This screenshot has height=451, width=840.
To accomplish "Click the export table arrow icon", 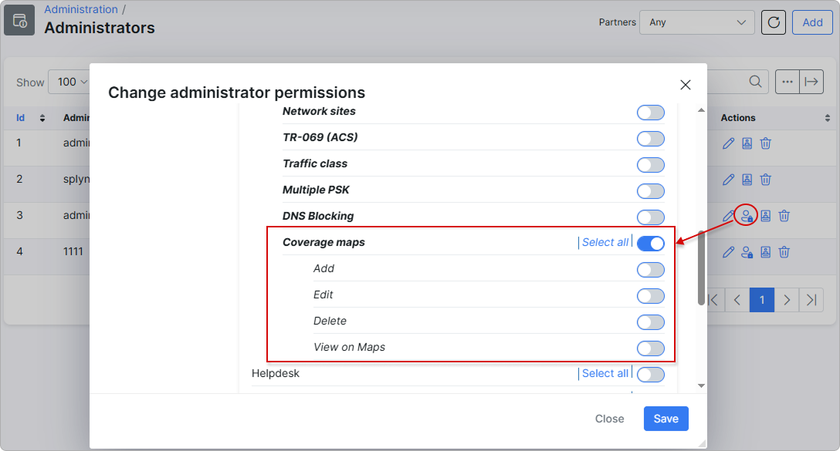I will (x=811, y=82).
